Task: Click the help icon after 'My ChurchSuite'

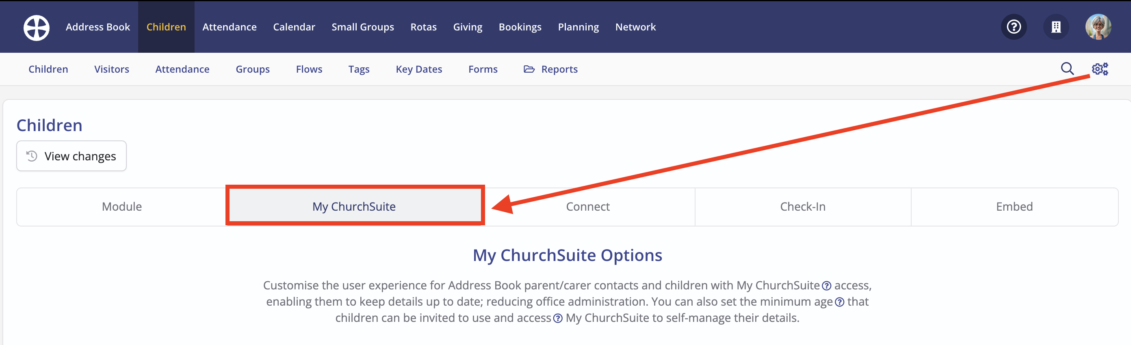Action: pos(826,286)
